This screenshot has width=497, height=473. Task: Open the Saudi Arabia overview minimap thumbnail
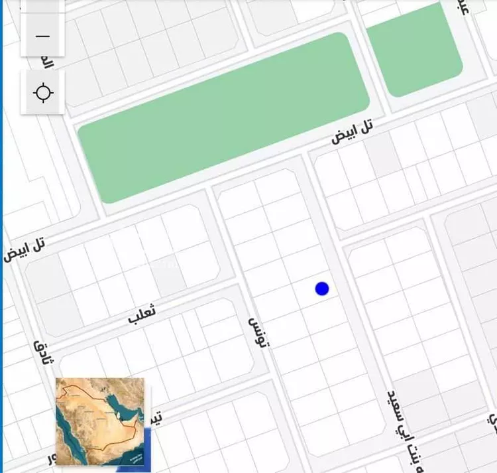pos(100,422)
